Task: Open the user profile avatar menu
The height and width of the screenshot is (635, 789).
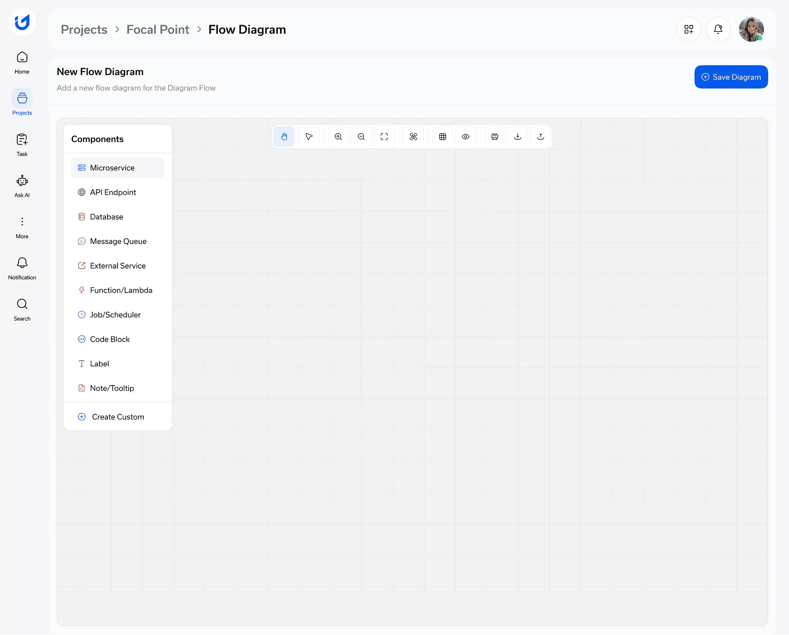Action: click(751, 29)
